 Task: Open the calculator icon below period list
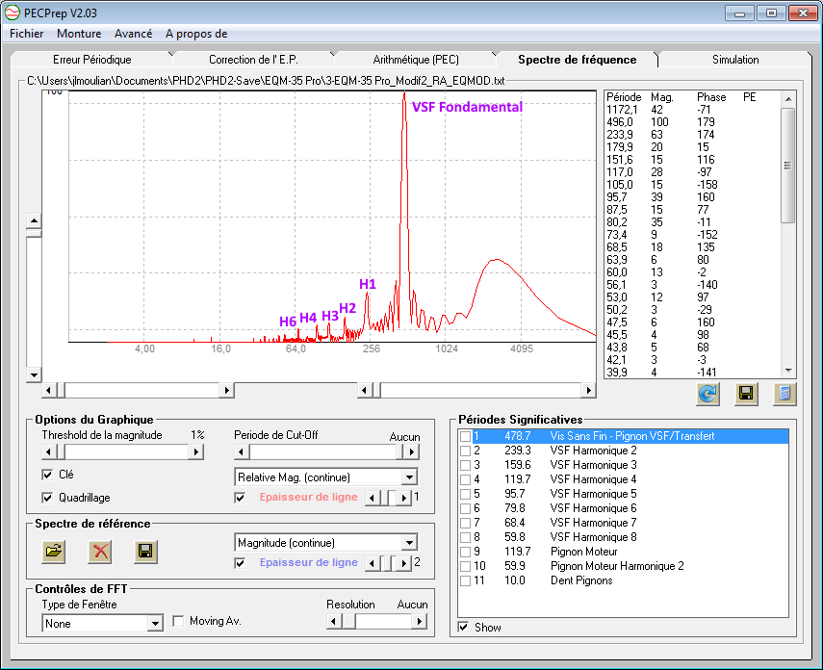(x=784, y=394)
